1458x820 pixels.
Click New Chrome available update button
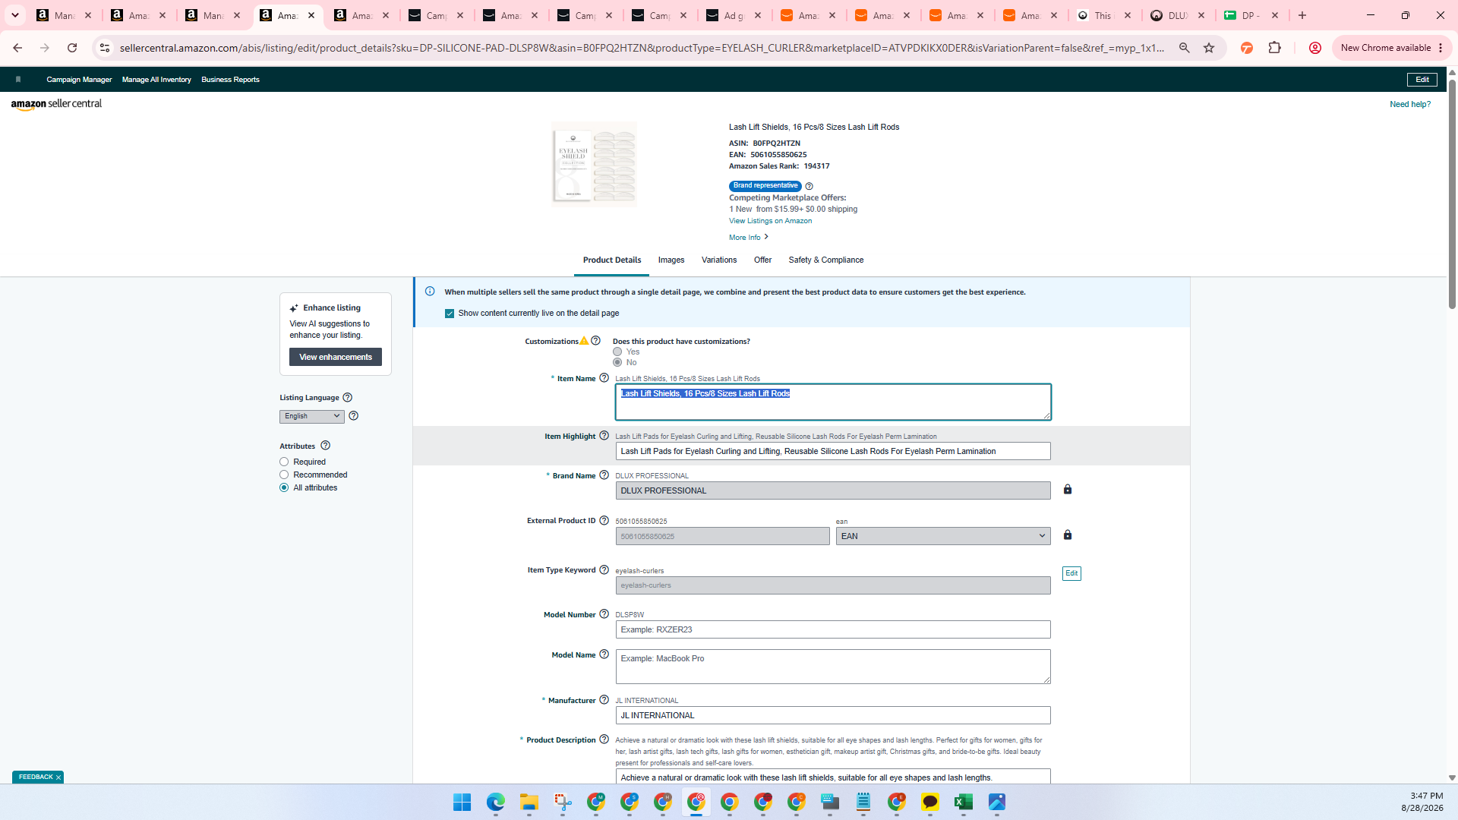(1392, 48)
